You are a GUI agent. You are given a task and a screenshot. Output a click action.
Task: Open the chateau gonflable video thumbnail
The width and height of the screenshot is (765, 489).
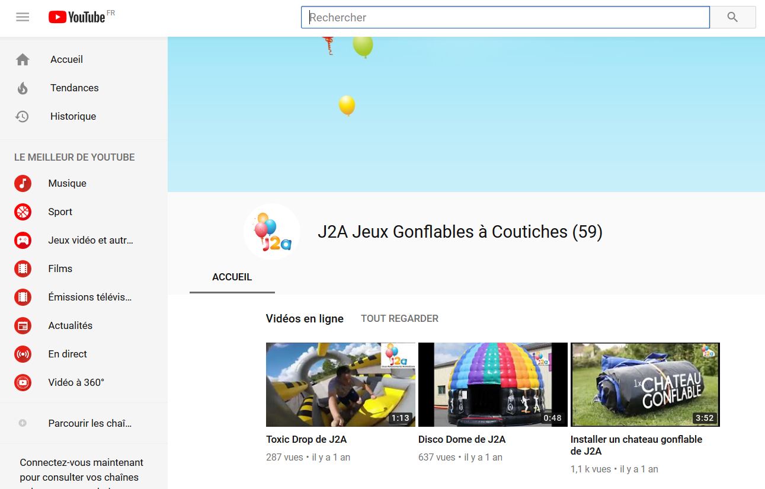click(645, 385)
